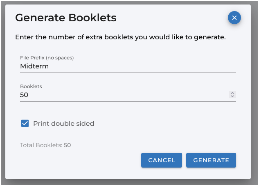Click the word "Total" in the booklet summary

27,145
